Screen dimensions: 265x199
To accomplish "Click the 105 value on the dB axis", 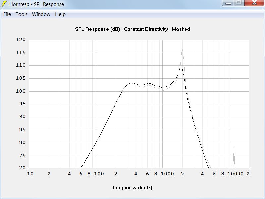I will coord(21,78).
